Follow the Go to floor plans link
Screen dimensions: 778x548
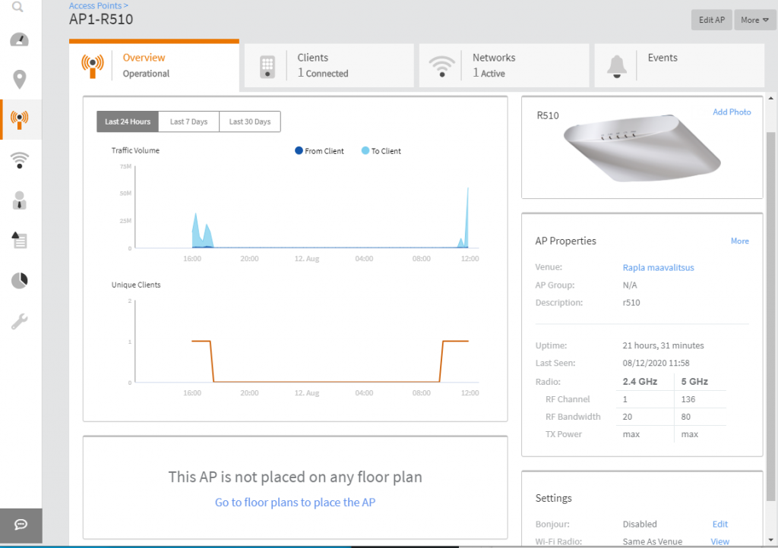tap(295, 502)
